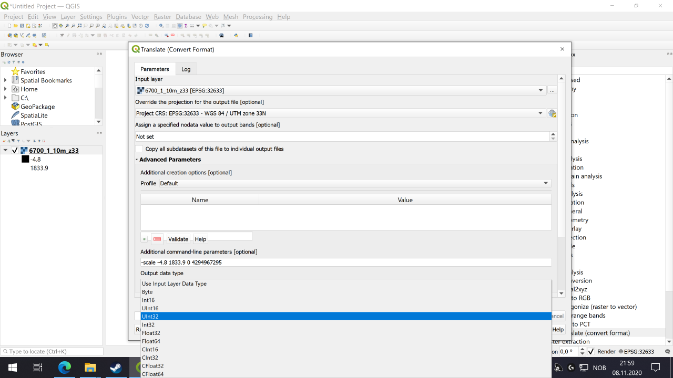Close the Translate dialog

[x=562, y=49]
